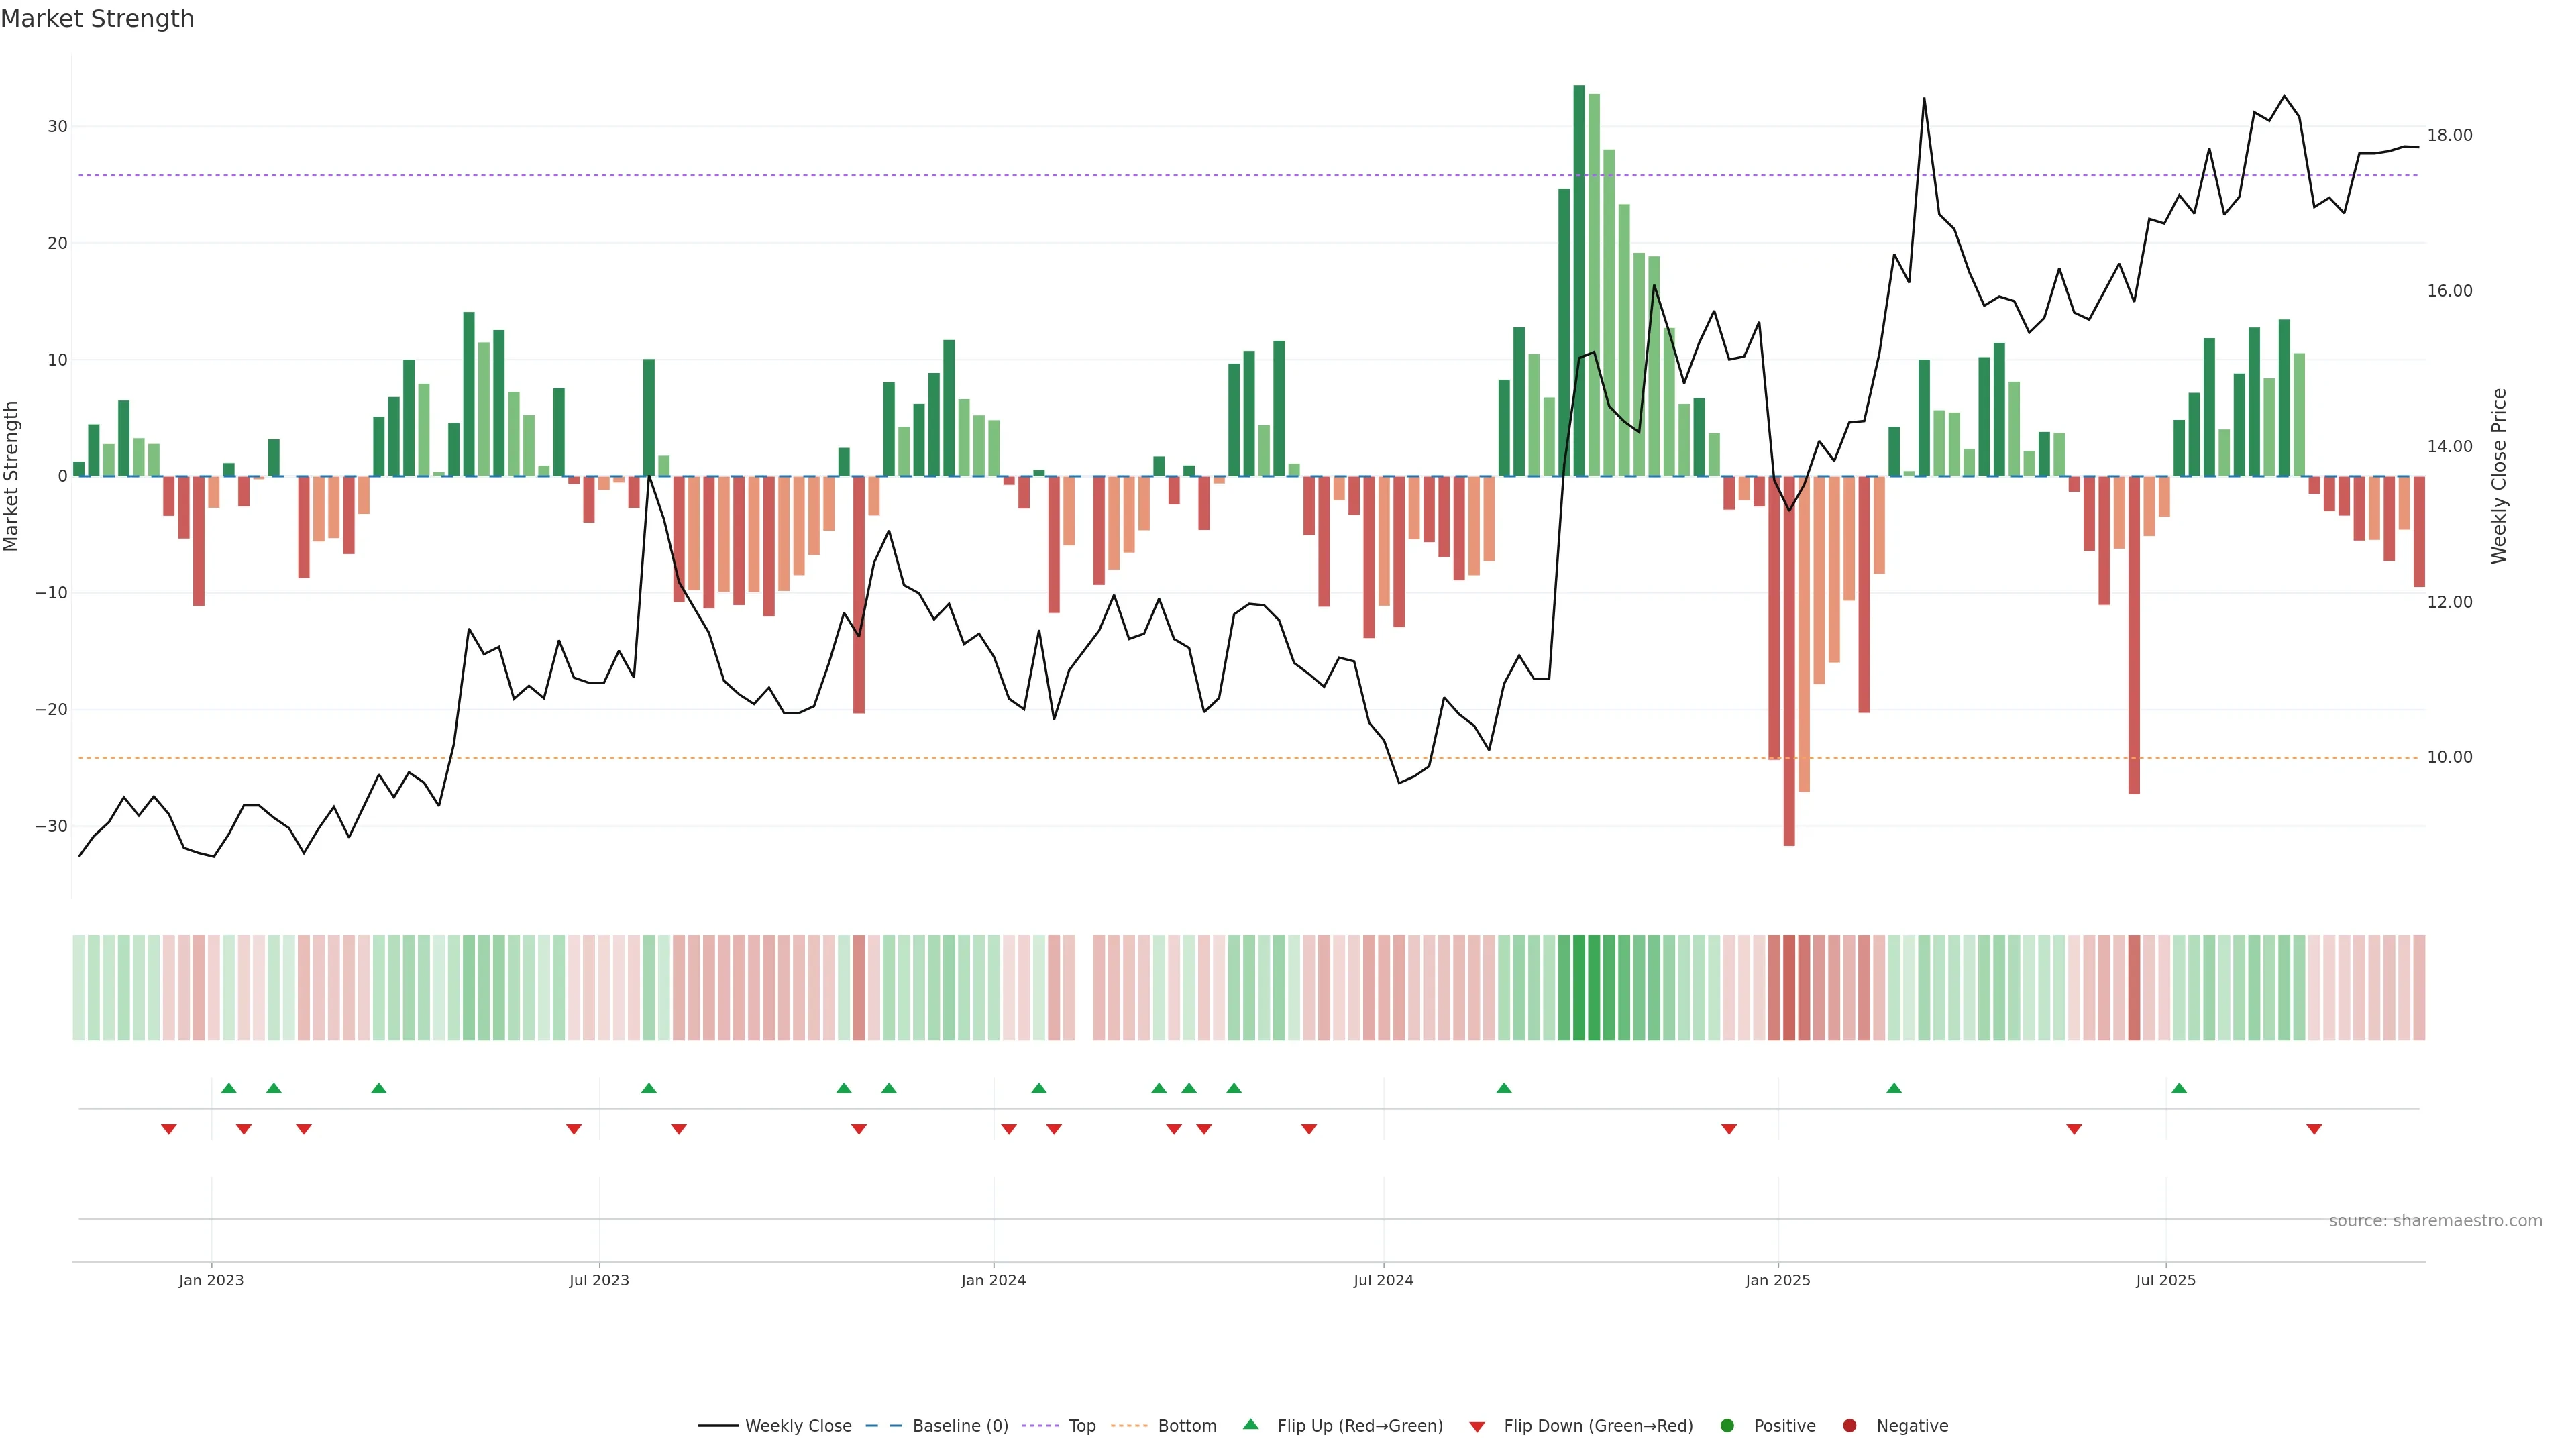Click Flip Down red triangle legend icon

pyautogui.click(x=1477, y=1427)
